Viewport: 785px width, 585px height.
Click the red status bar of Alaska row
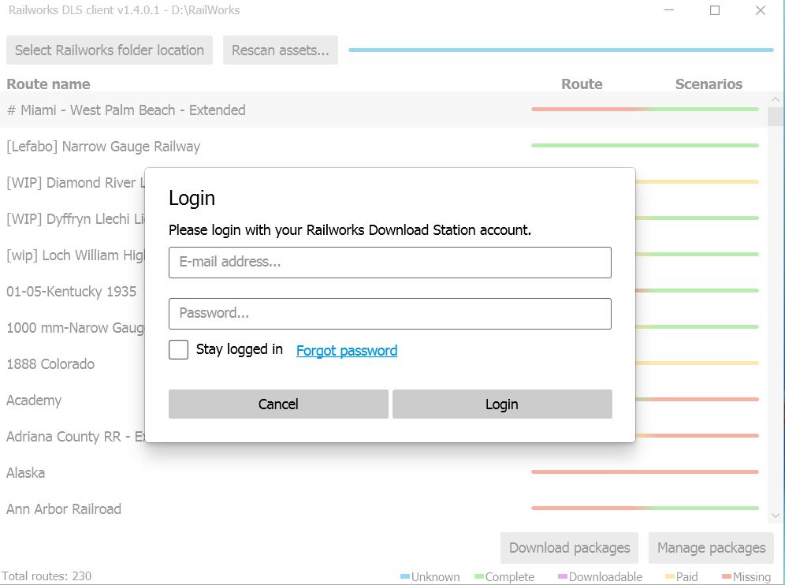point(645,471)
